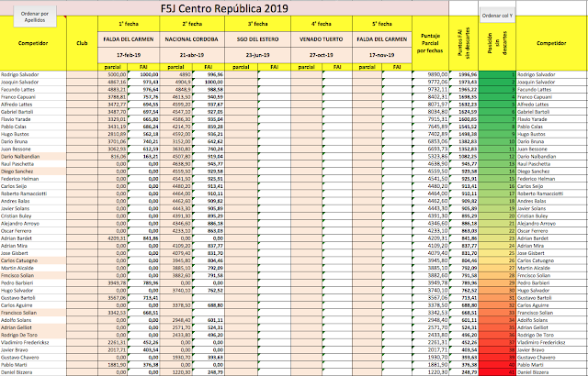Select the '1° fecha' header cell
Viewport: 588px width, 376px height.
(129, 24)
